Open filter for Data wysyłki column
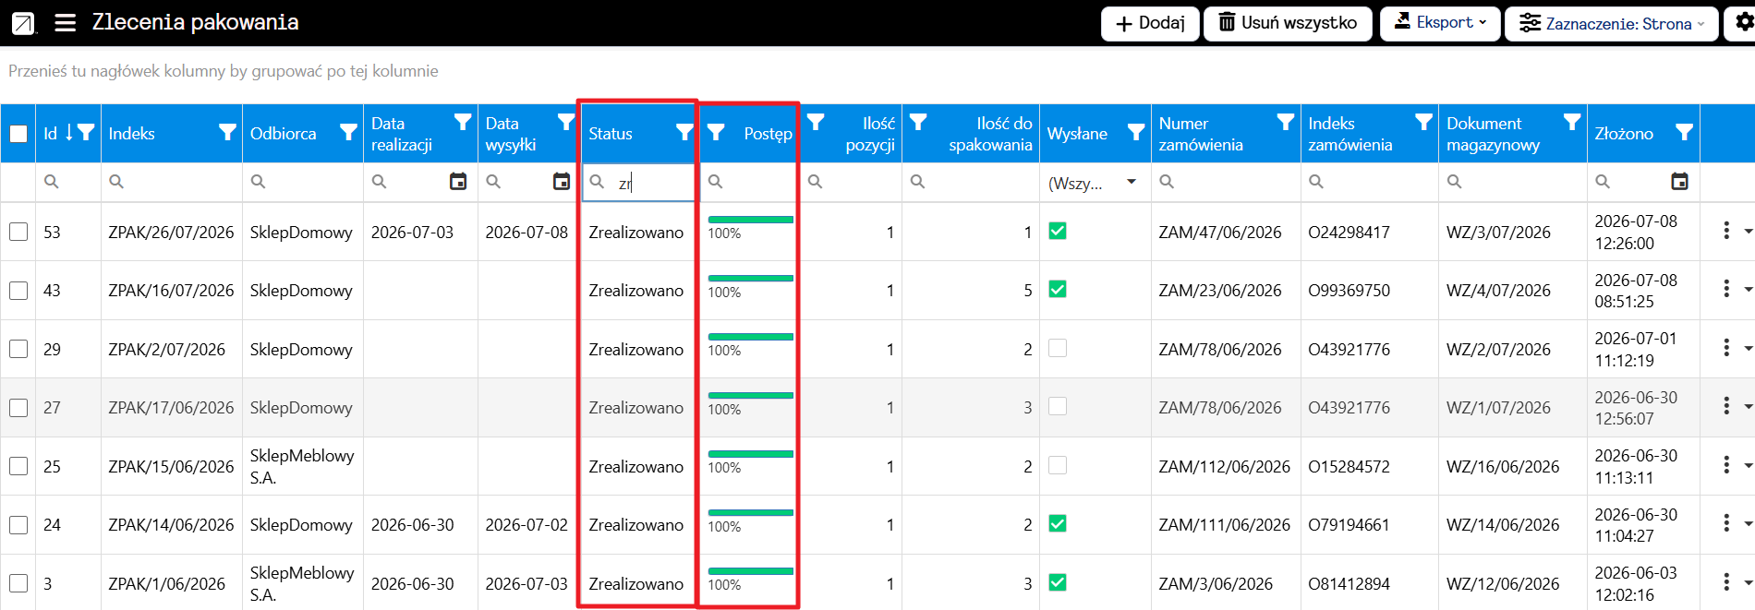 [x=566, y=121]
